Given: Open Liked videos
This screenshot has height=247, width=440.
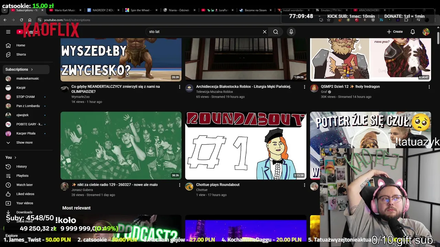Looking at the screenshot, I should click(25, 194).
